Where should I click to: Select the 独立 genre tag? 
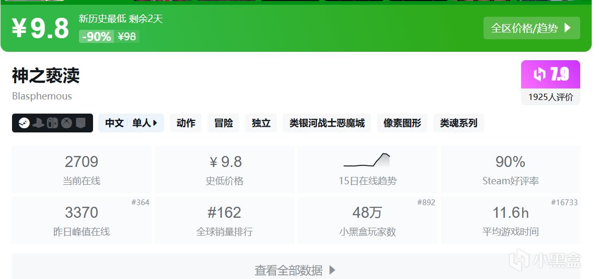261,123
